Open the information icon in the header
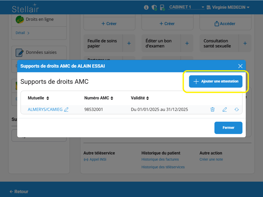The image size is (263, 197). tap(146, 7)
